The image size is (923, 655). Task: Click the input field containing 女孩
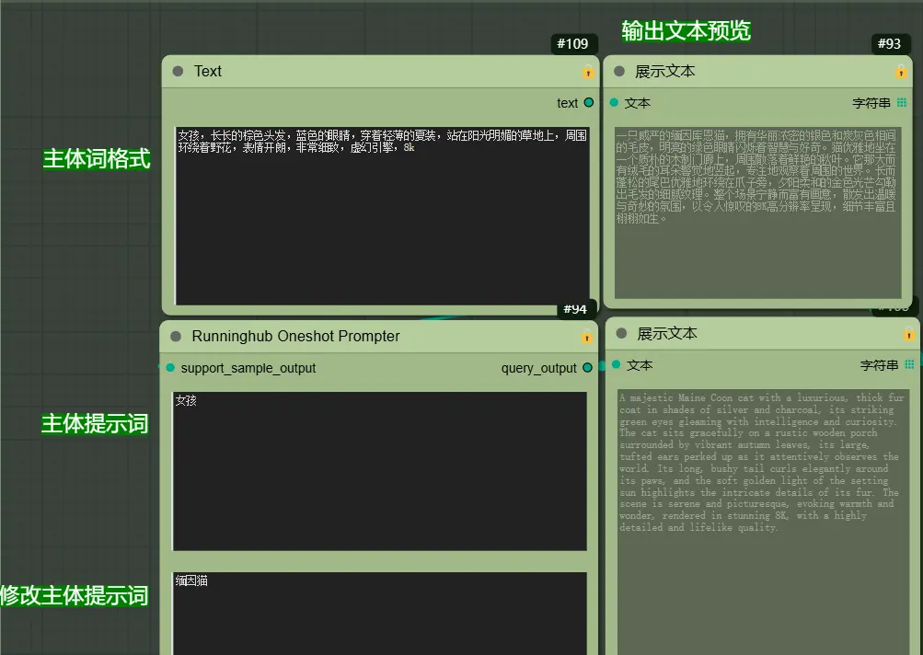tap(380, 471)
